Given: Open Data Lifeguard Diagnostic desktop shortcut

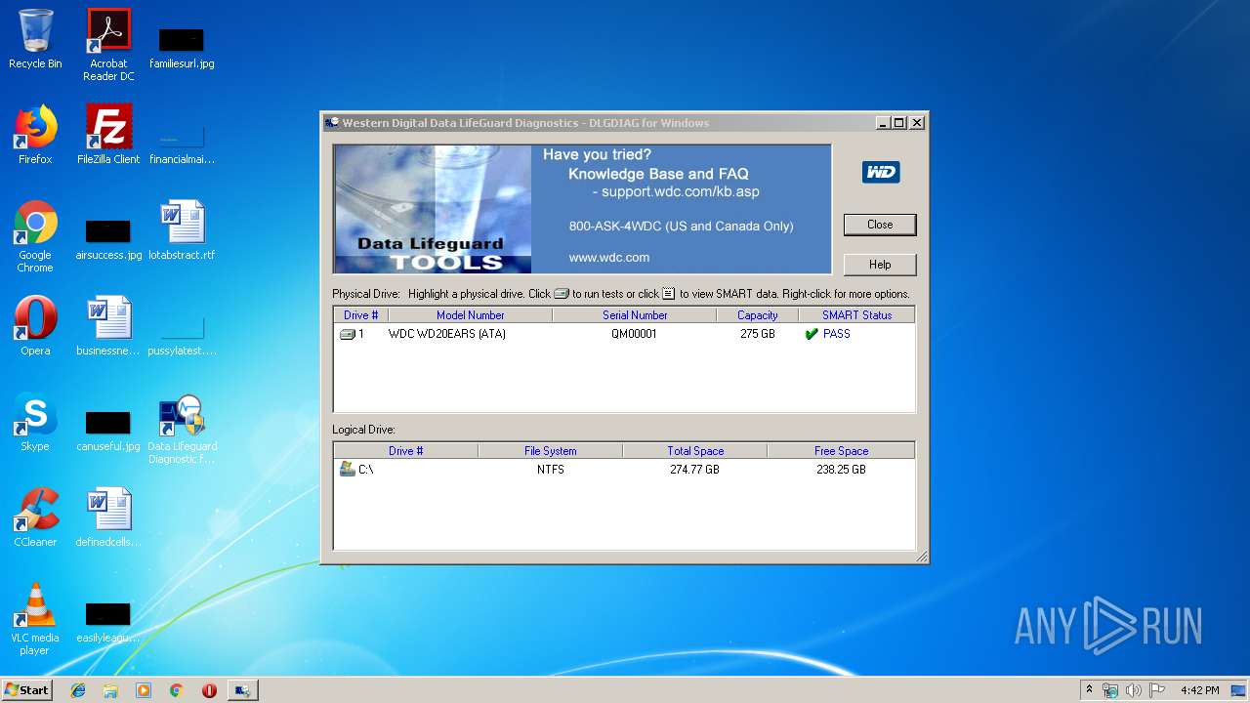Looking at the screenshot, I should click(x=182, y=429).
